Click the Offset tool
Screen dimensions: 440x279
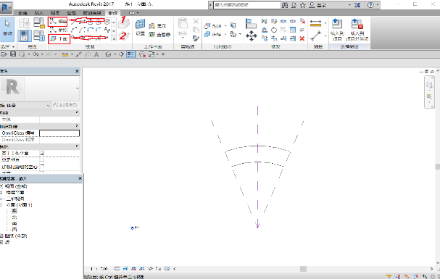[265, 30]
